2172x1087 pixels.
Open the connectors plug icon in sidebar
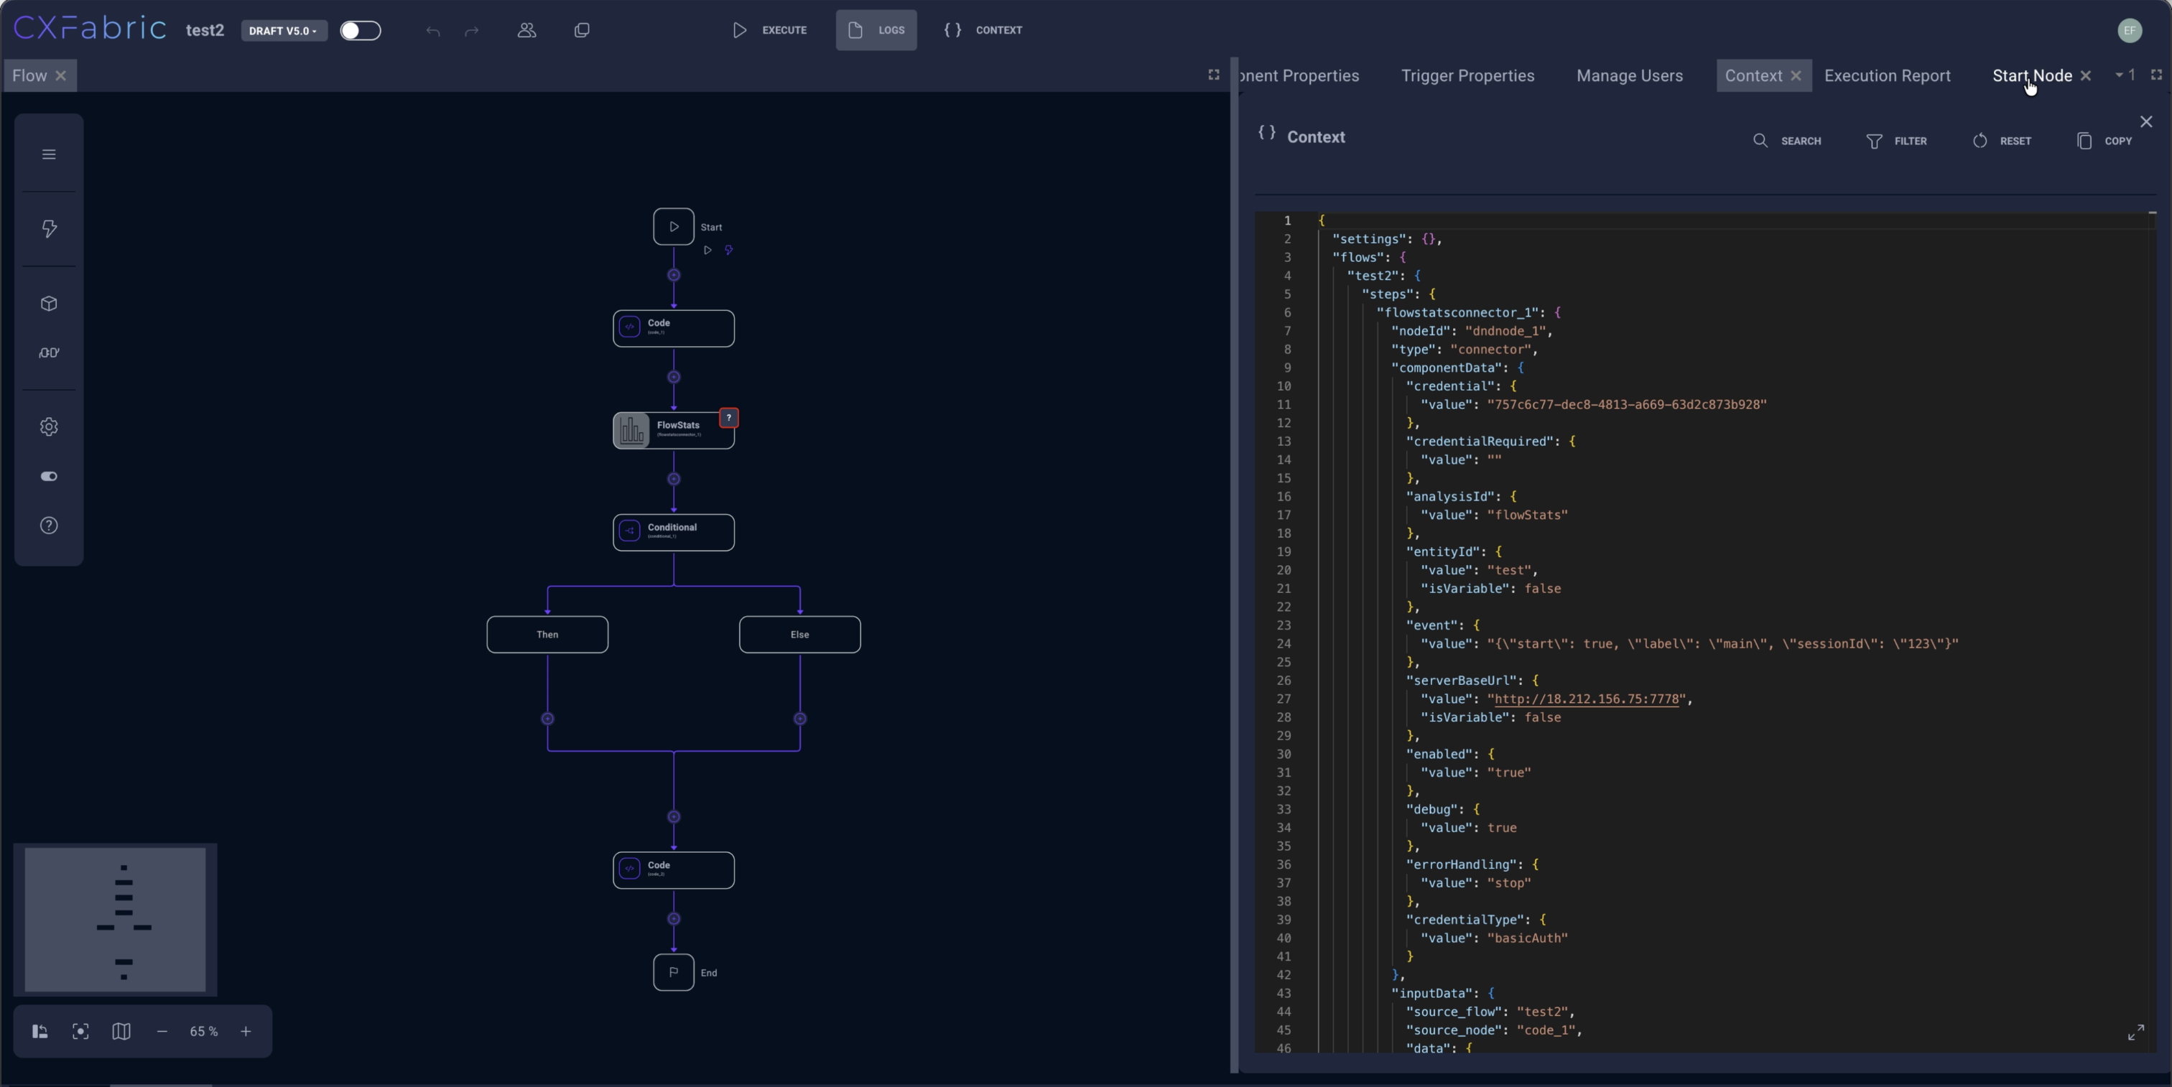click(49, 353)
